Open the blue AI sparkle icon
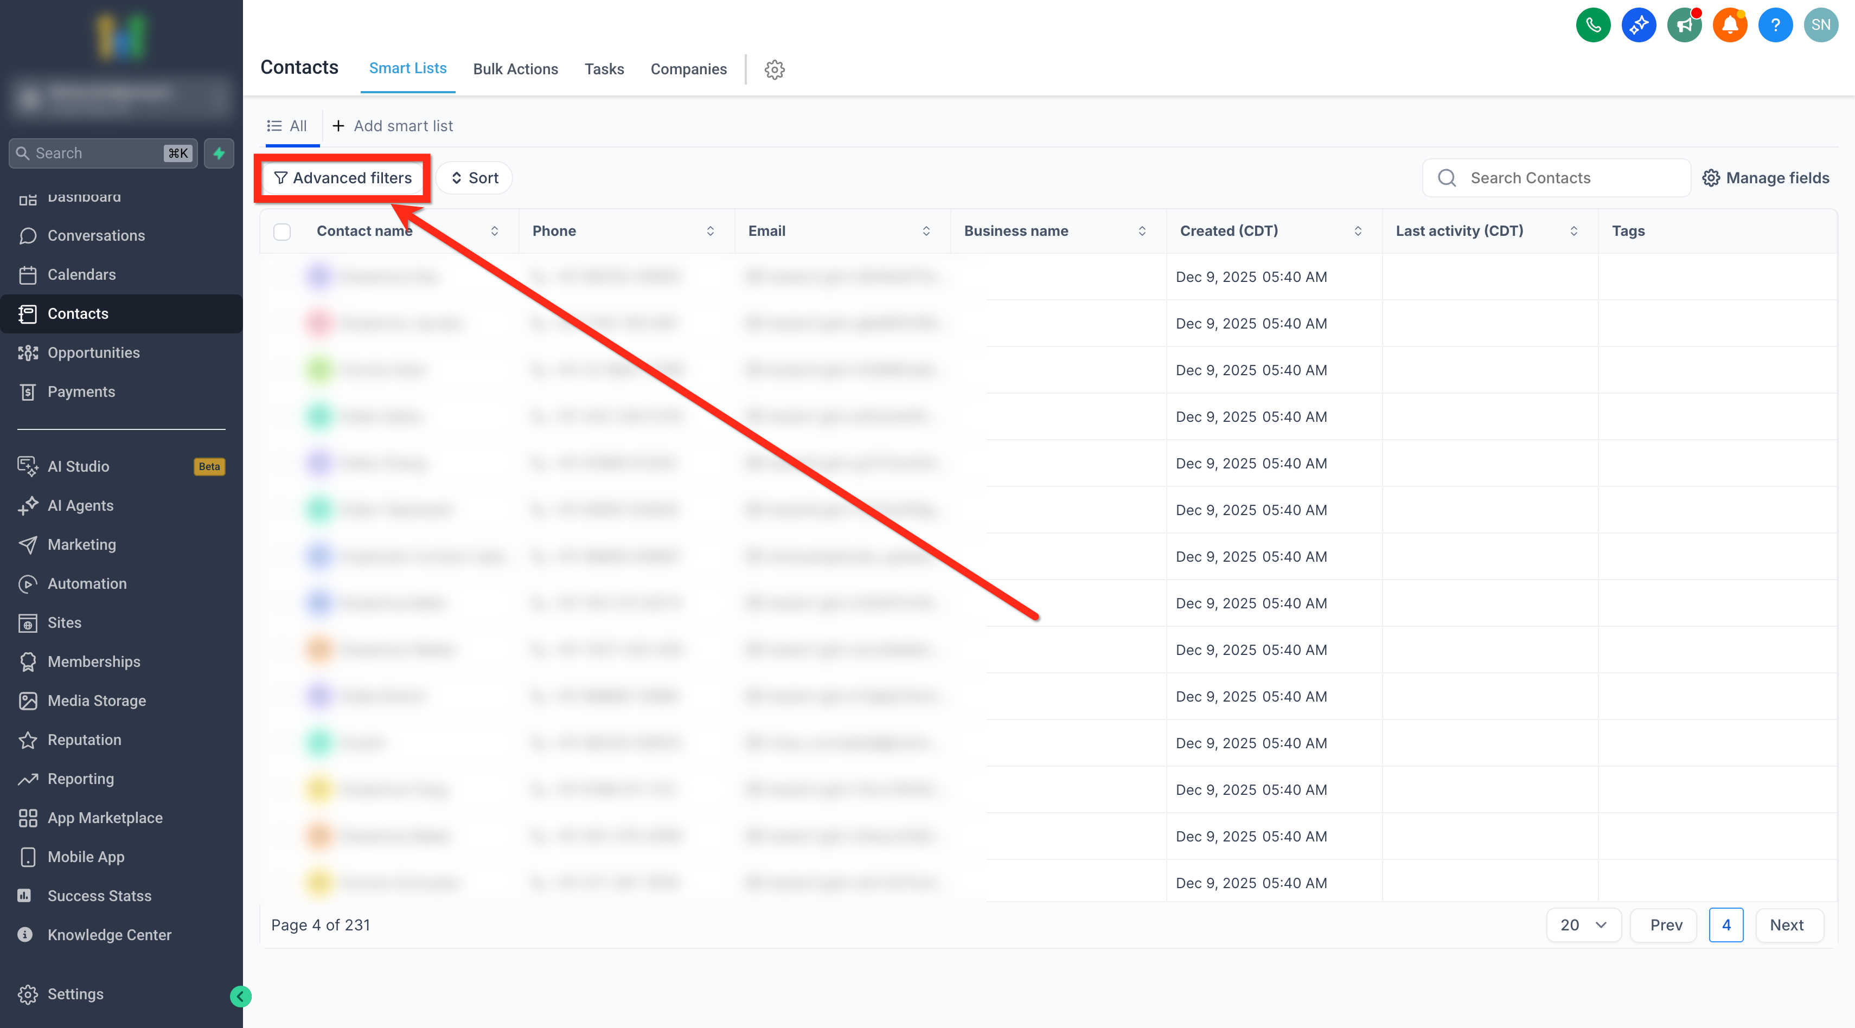This screenshot has width=1855, height=1028. tap(1638, 25)
